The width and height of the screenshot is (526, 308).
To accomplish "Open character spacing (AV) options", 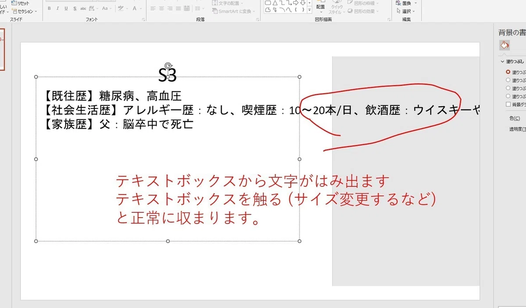I will pos(93,8).
